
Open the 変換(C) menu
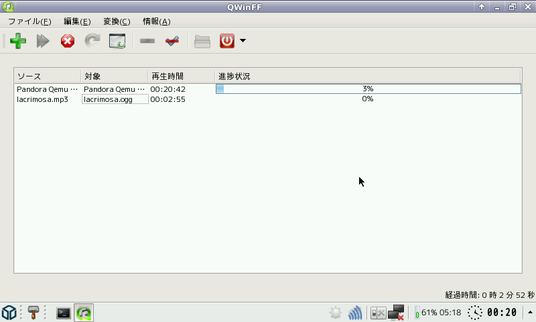tap(117, 21)
